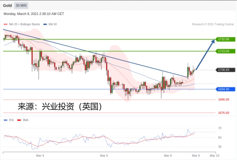Click the 1708.69 current price label
The height and width of the screenshot is (160, 237).
(225, 70)
